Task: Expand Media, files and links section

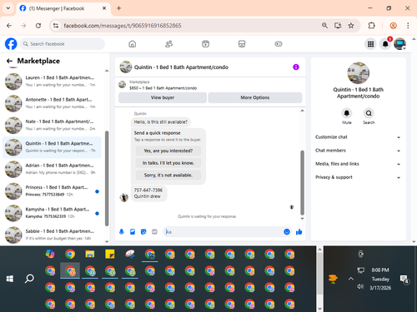Action: tap(358, 164)
